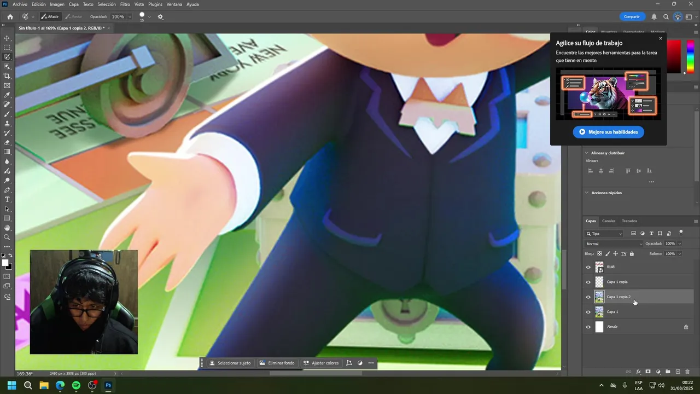Open the Selección menu

point(107,4)
